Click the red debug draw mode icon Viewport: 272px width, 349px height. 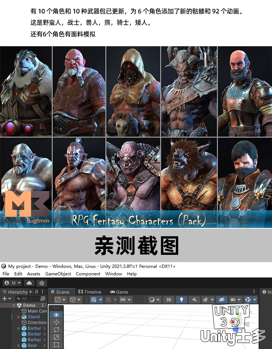point(58,300)
